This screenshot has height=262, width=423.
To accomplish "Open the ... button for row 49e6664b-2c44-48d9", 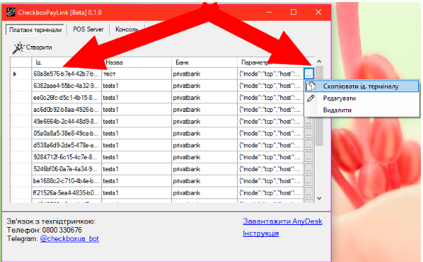I will tap(308, 122).
